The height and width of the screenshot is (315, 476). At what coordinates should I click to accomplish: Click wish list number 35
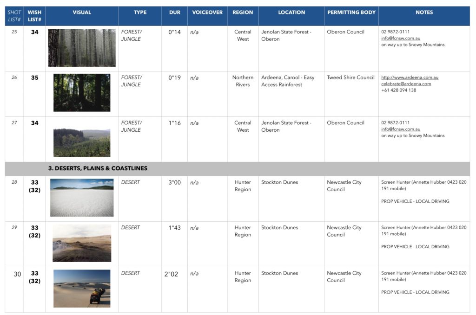click(x=34, y=78)
